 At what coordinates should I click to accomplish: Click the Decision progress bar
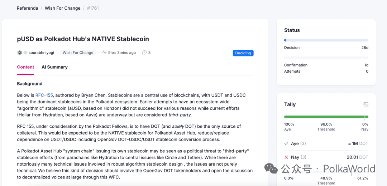point(326,40)
